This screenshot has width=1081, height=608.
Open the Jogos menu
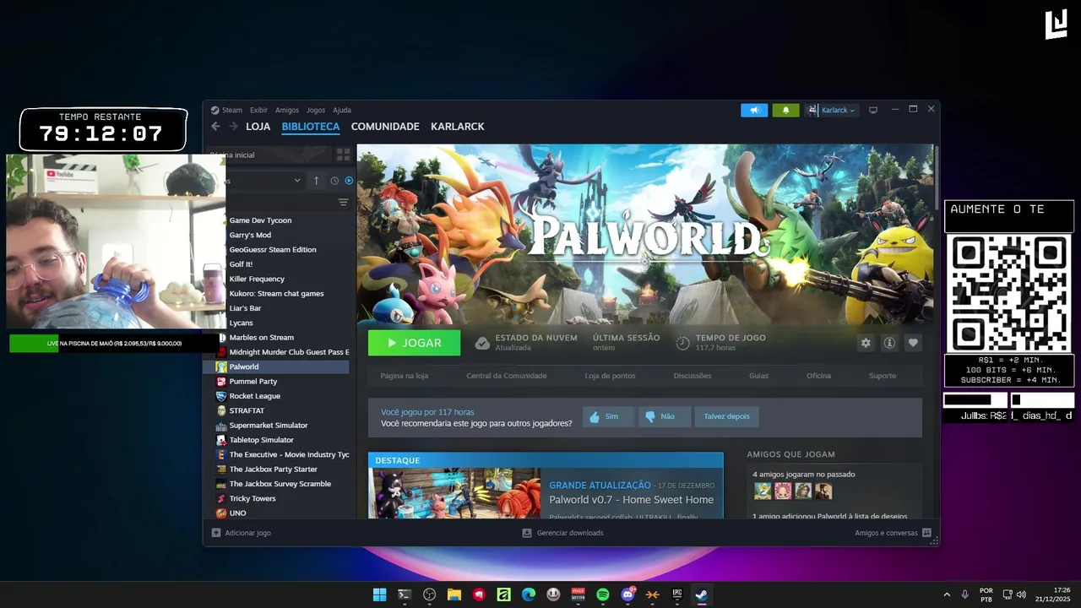(316, 110)
